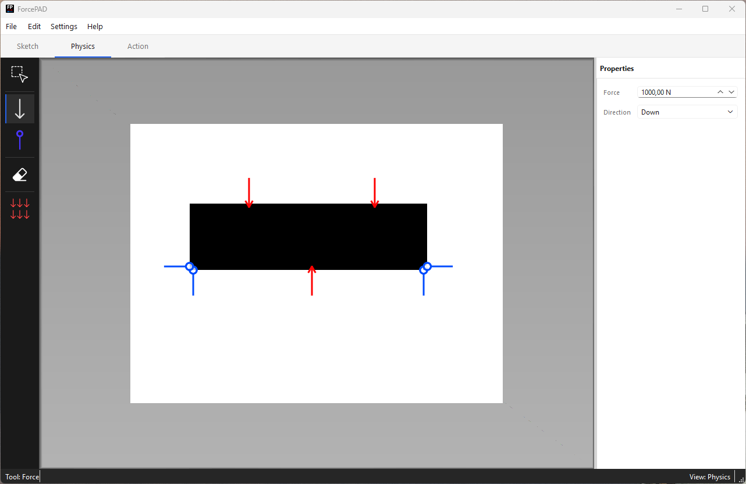Open the Settings menu

64,26
